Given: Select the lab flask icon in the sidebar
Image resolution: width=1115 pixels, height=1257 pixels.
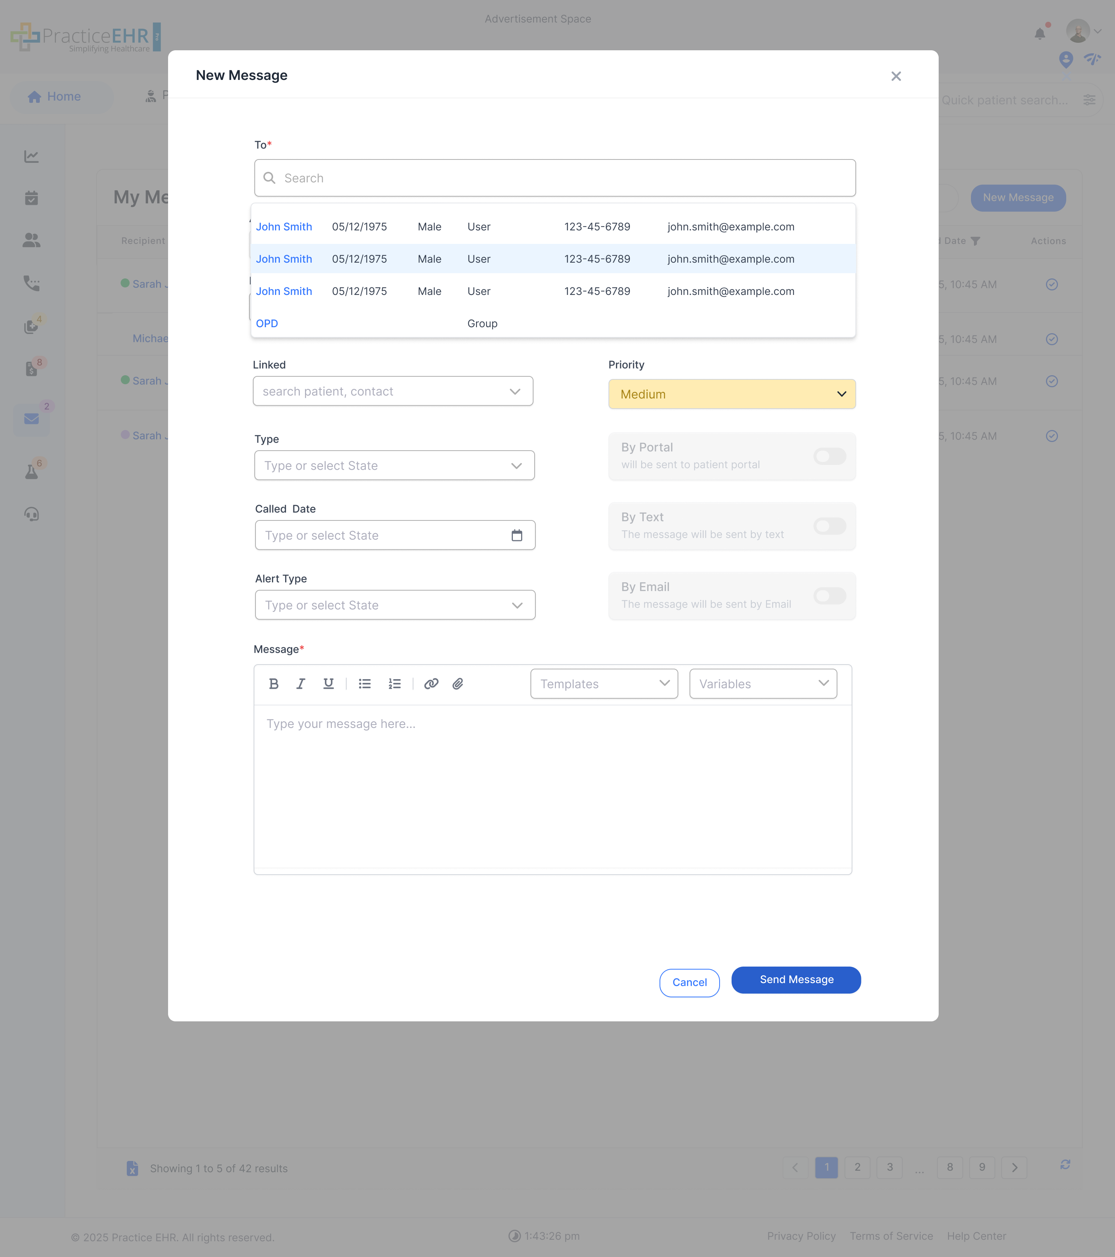Looking at the screenshot, I should (32, 471).
